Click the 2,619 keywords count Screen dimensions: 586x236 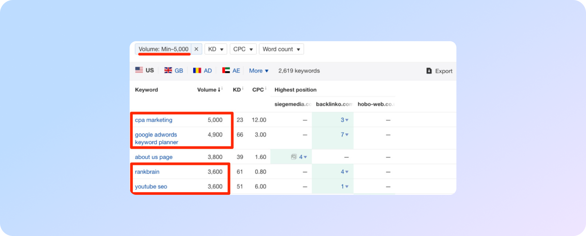pyautogui.click(x=299, y=71)
